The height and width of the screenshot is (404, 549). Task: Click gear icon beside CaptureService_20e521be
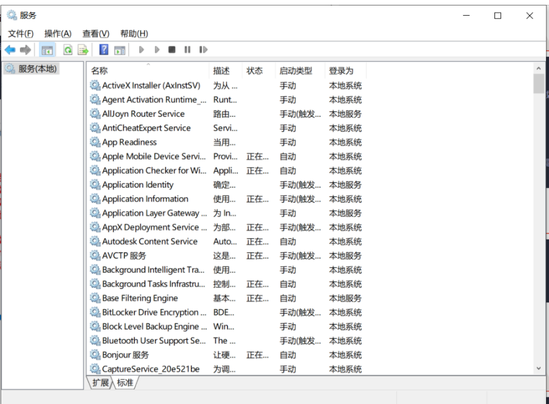tap(95, 369)
